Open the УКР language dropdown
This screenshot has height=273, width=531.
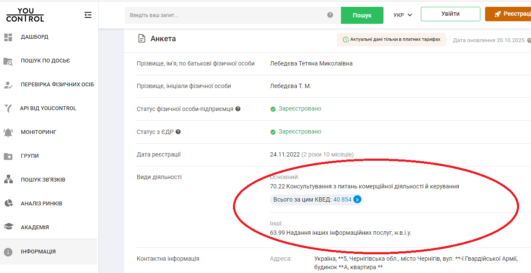click(x=403, y=15)
